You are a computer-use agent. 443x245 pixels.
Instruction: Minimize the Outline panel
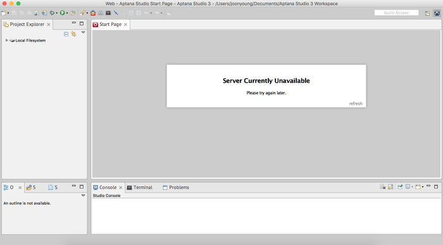(x=74, y=186)
